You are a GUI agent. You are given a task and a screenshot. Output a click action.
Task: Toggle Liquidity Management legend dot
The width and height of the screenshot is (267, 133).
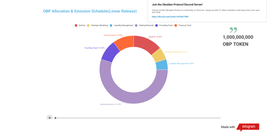111,25
